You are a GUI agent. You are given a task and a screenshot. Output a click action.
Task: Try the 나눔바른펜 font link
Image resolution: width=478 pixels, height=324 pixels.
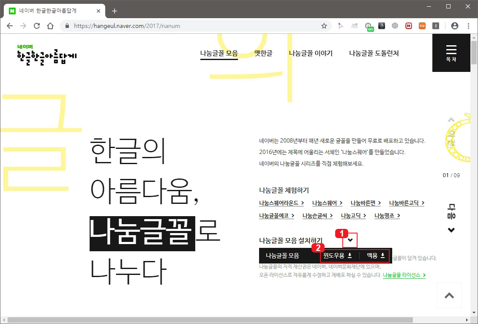(x=366, y=203)
